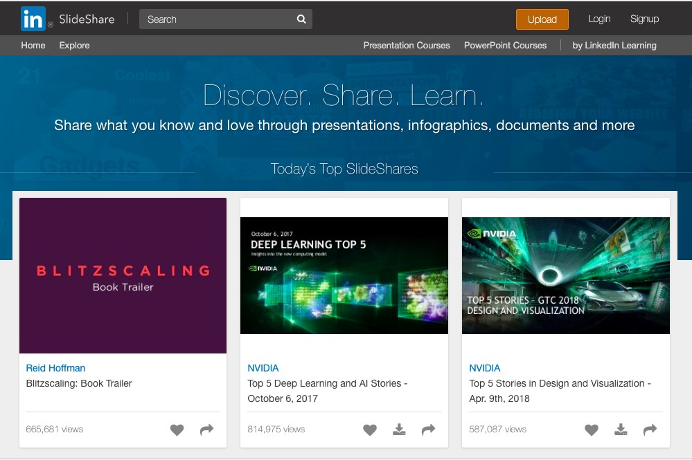Open Top 5 Deep Learning and AI Stories title
The height and width of the screenshot is (460, 692).
tap(328, 391)
